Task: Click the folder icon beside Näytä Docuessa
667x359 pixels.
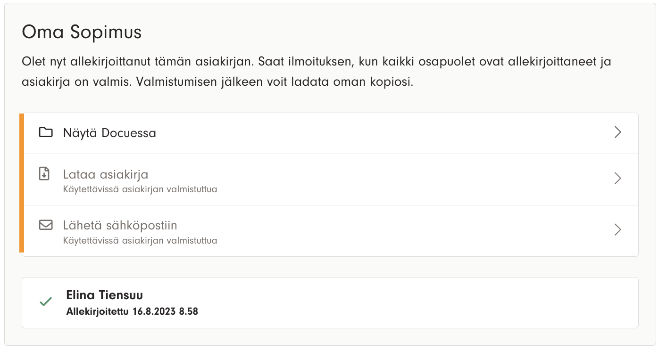Action: tap(46, 132)
